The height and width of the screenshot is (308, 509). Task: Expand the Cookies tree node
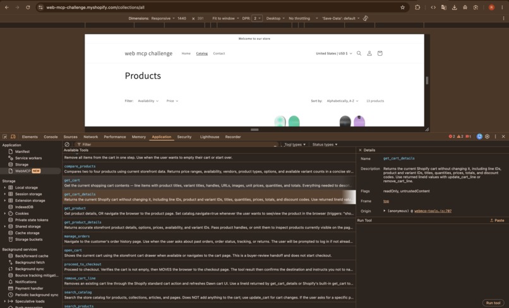[4, 214]
